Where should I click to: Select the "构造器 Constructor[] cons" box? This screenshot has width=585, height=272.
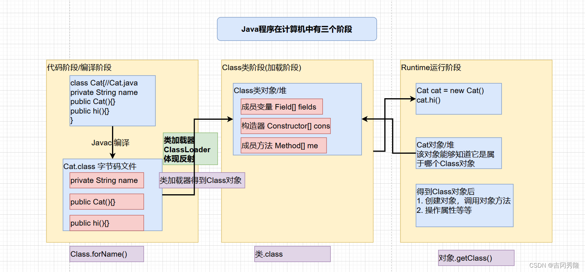pyautogui.click(x=286, y=126)
